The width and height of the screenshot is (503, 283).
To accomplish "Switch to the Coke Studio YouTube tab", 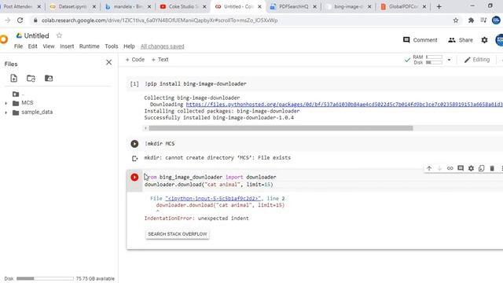I will point(183,6).
